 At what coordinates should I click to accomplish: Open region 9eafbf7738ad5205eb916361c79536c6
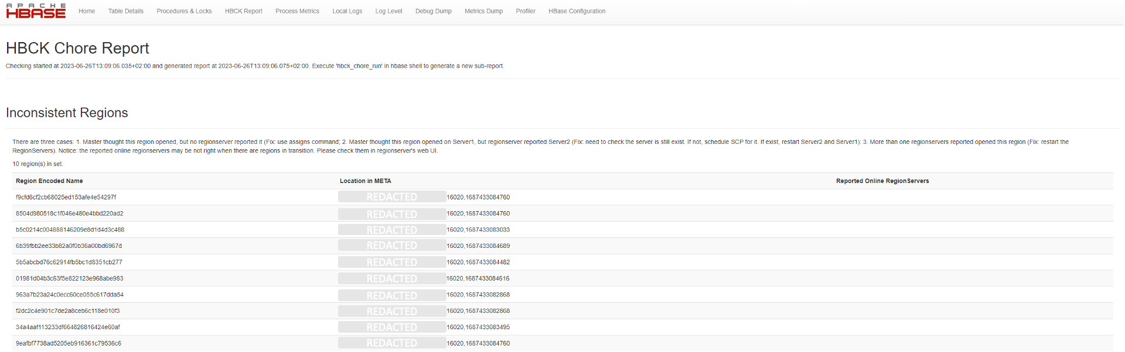coord(69,344)
